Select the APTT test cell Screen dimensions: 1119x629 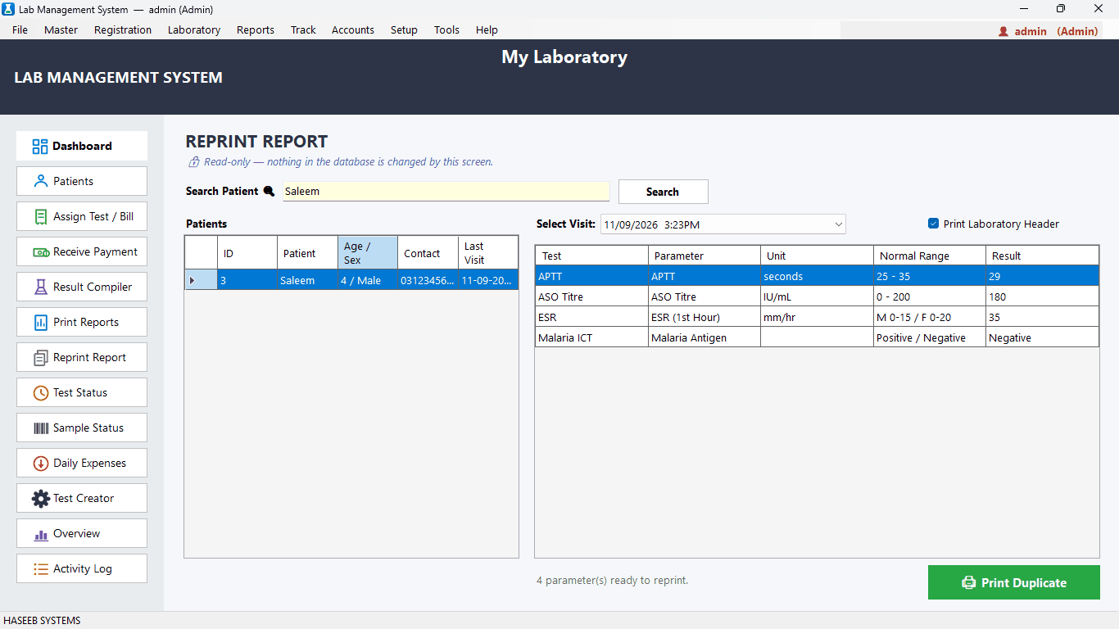(x=591, y=276)
